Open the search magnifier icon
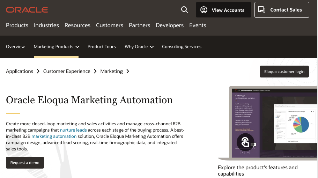Screen dimensions: 318x178 coord(184,9)
